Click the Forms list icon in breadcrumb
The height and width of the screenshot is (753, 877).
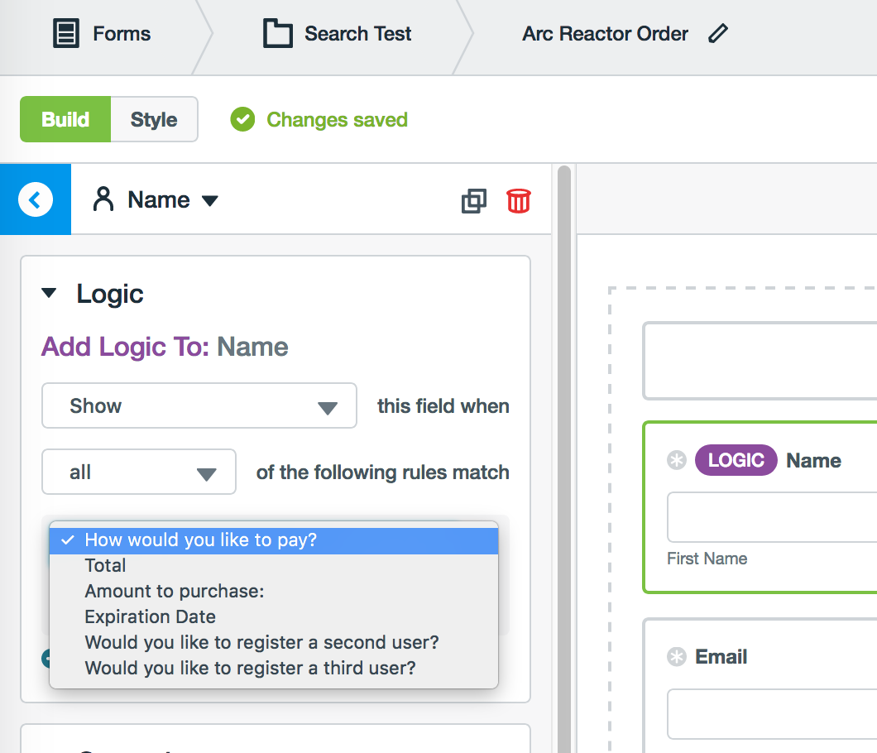tap(65, 34)
